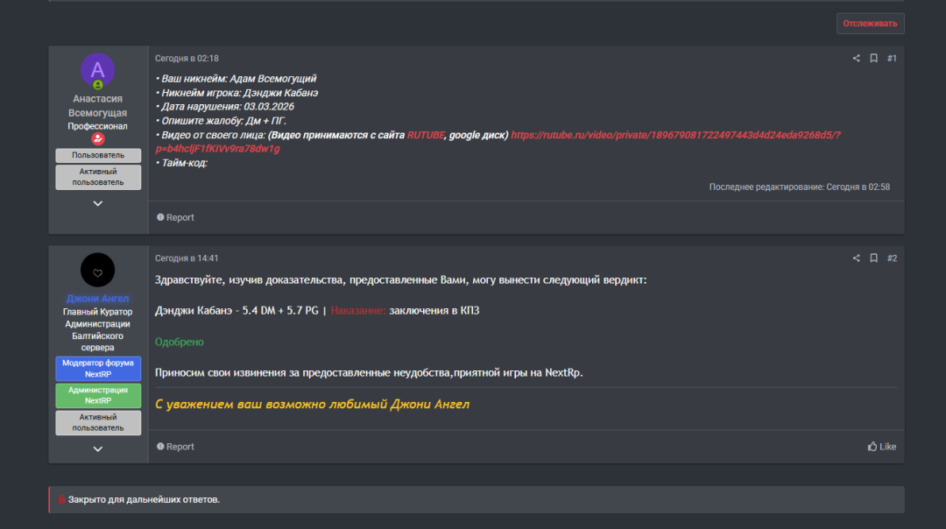
Task: Report the first post by Анастасия
Action: point(175,217)
